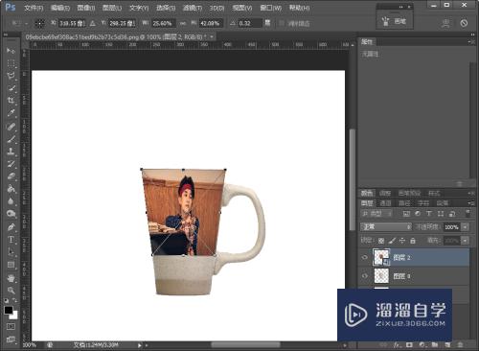Select the Rectangular Marquee tool

point(11,63)
